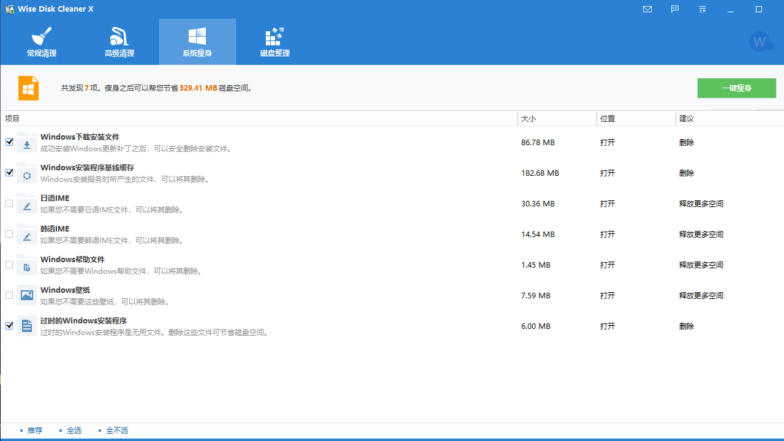Open the 打开 link for Windows帮助文件
This screenshot has height=441, width=784.
click(x=607, y=265)
